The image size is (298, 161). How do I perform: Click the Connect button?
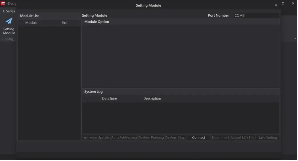(199, 138)
